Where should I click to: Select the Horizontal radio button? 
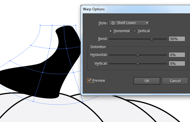click(110, 31)
